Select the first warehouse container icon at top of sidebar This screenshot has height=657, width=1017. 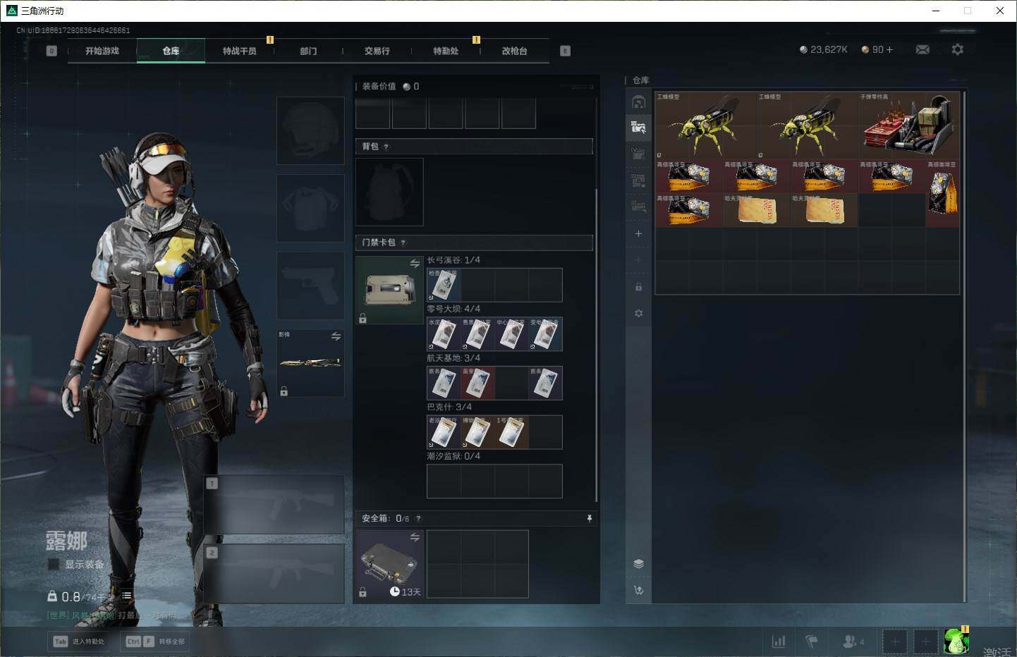638,102
